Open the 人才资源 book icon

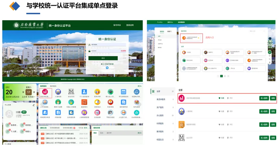pyautogui.click(x=45, y=102)
